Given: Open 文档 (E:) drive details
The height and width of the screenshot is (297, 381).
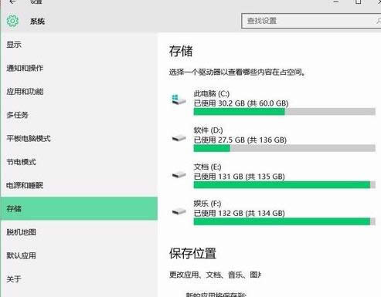Looking at the screenshot, I should click(x=272, y=176).
